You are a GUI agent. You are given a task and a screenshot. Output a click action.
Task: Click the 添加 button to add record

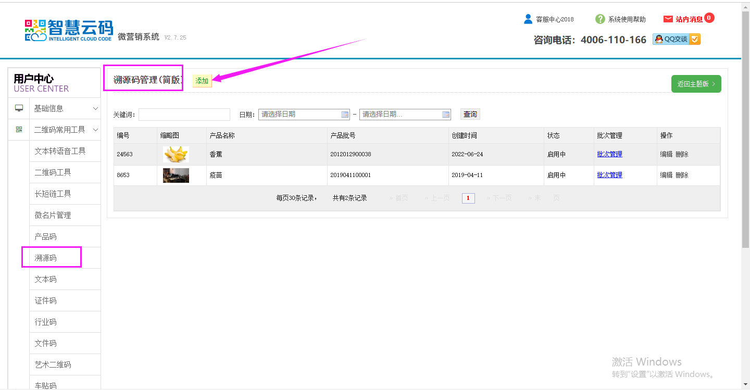click(202, 81)
